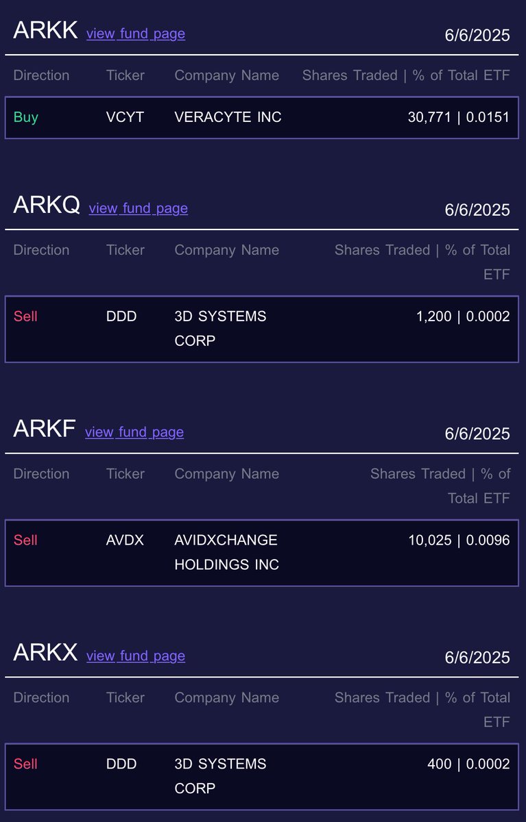Viewport: 526px width, 822px height.
Task: Select the ARKX 3D Systems sell row
Action: tap(262, 777)
